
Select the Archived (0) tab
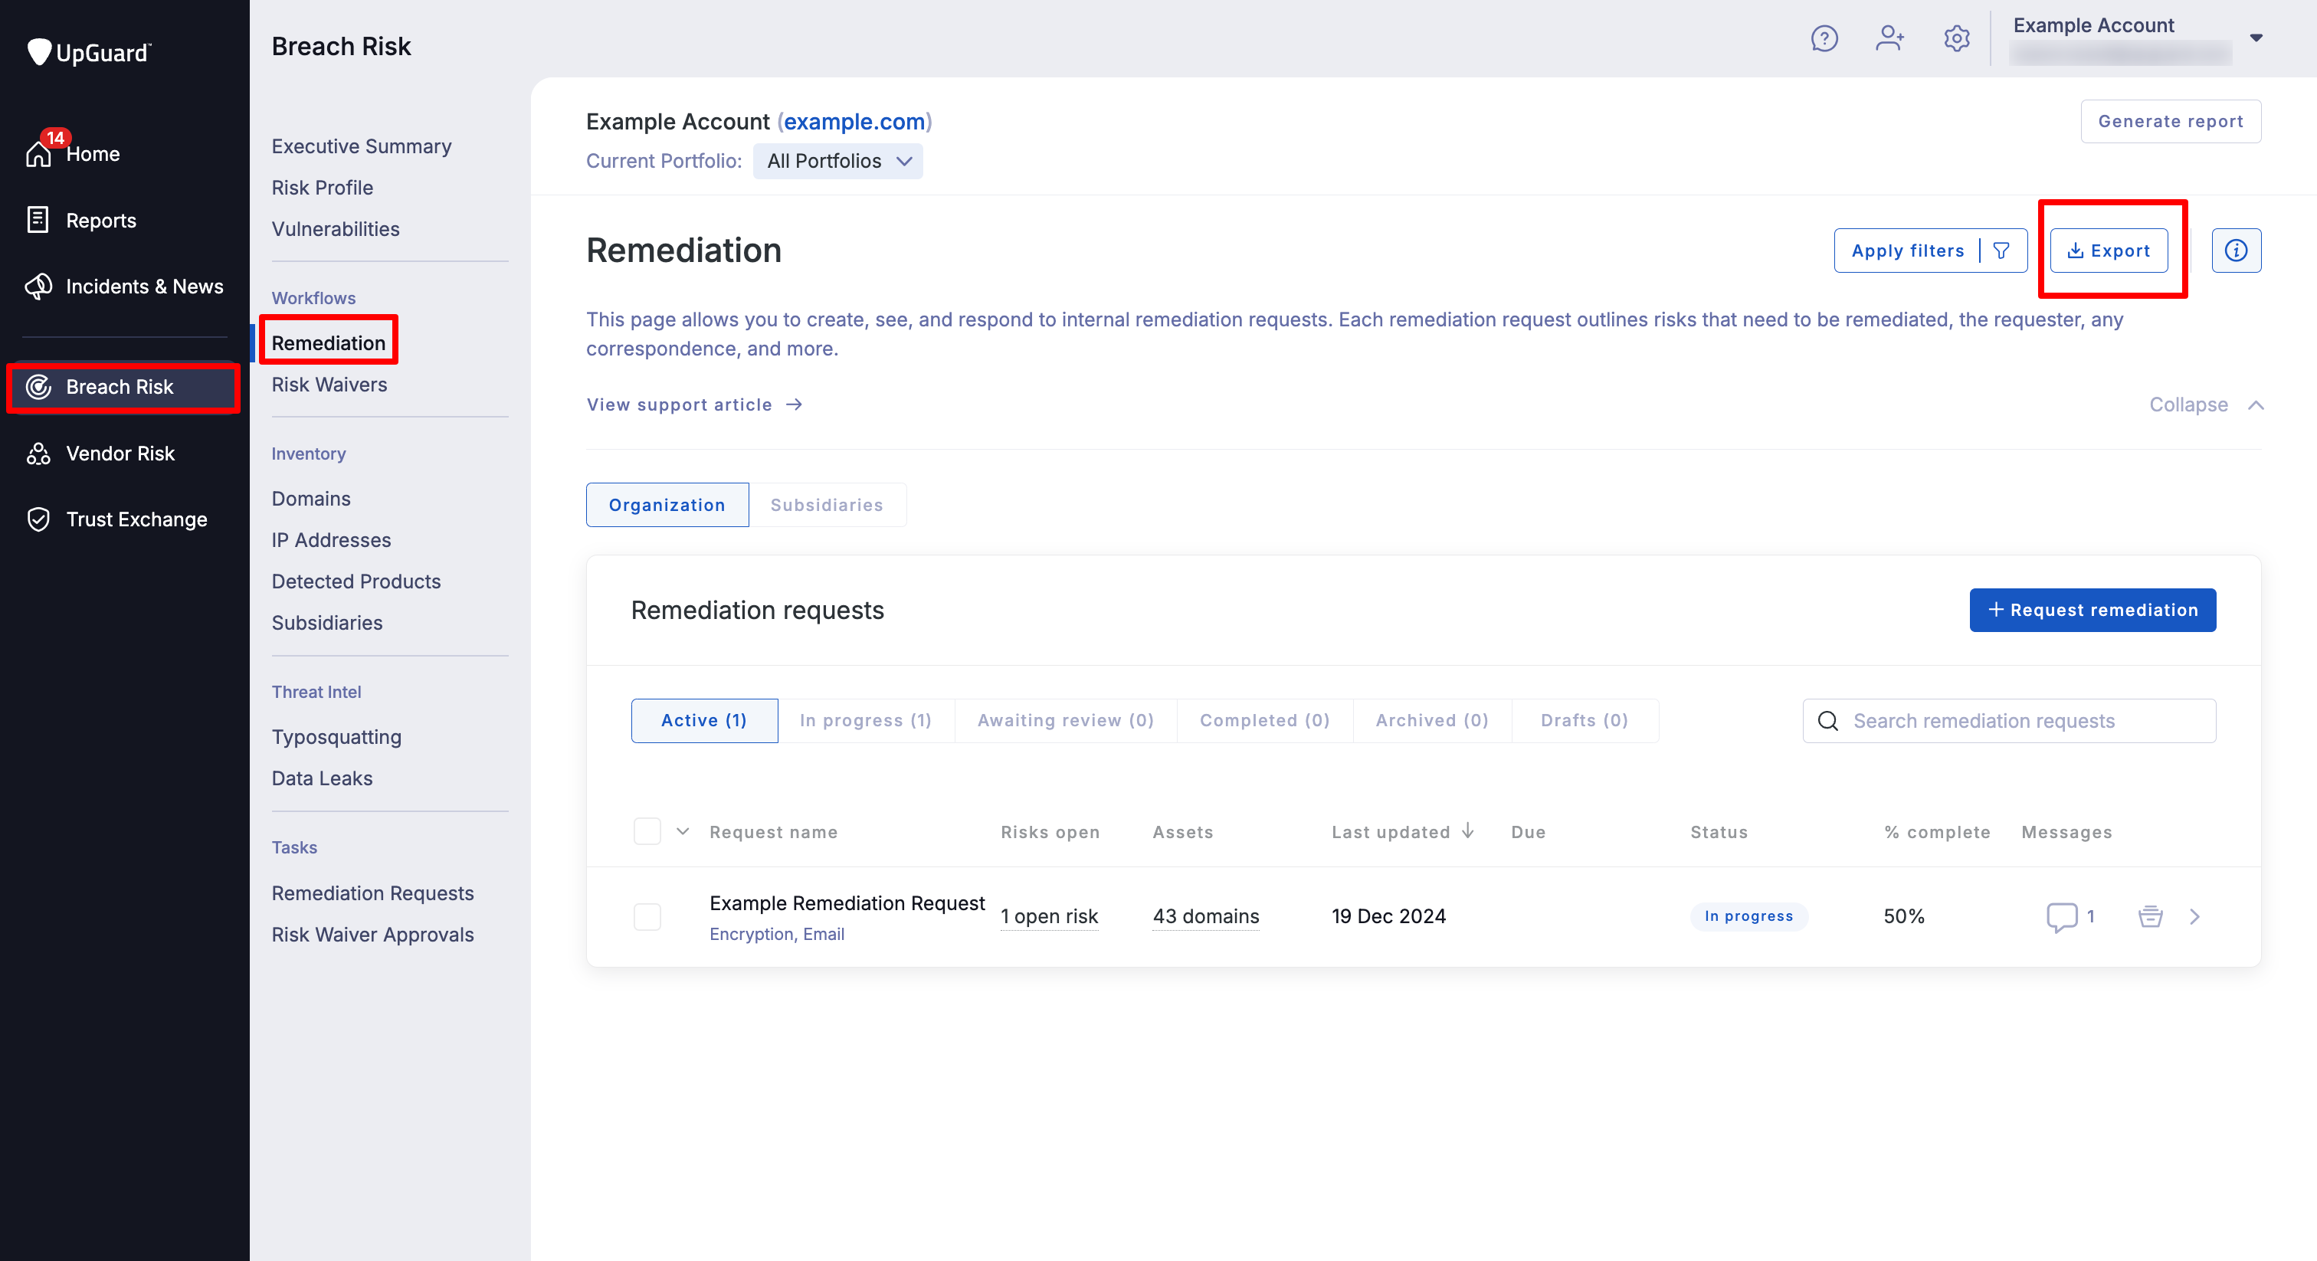1432,720
